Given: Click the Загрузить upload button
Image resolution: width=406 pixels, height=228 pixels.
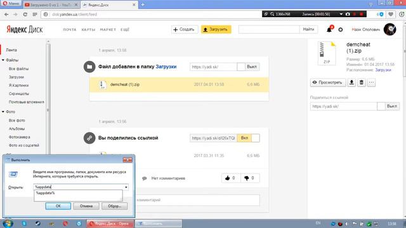Looking at the screenshot, I should [x=216, y=30].
